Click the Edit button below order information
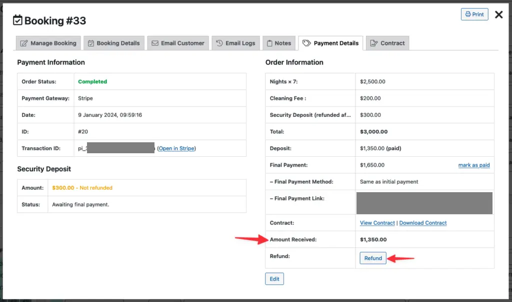 274,279
